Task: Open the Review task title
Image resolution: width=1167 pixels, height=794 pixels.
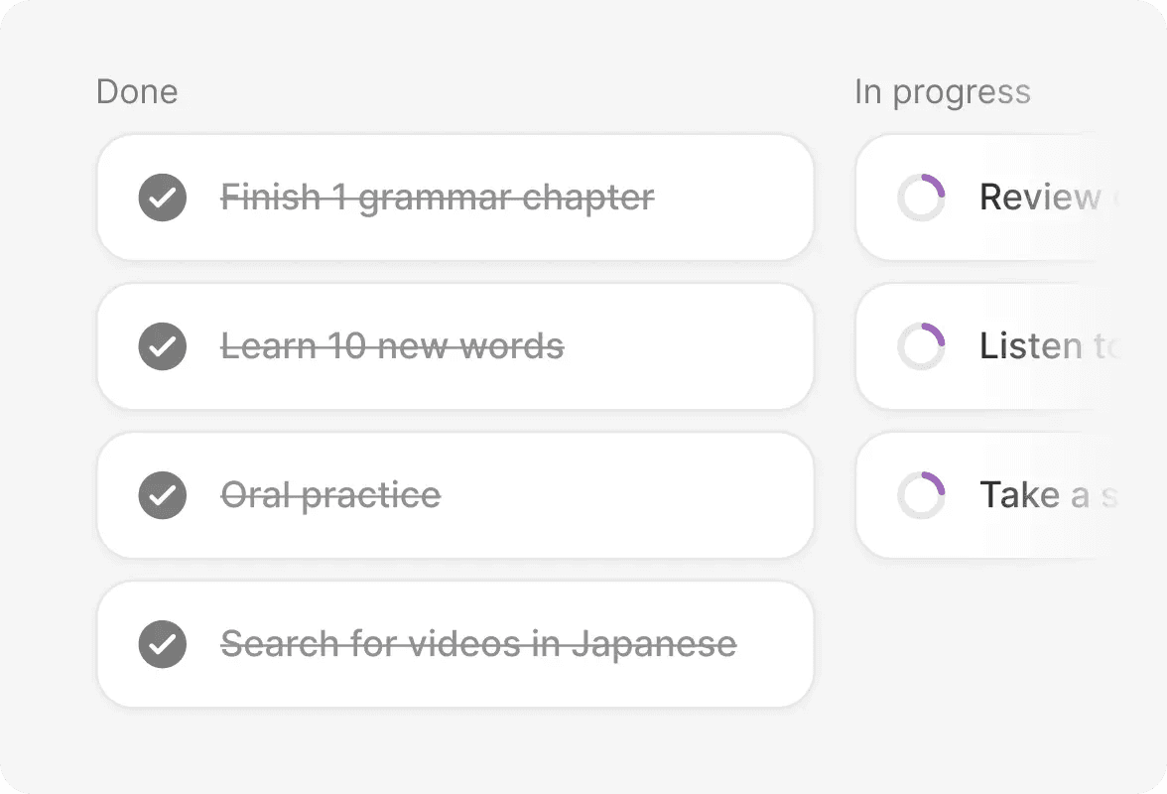Action: point(1040,198)
